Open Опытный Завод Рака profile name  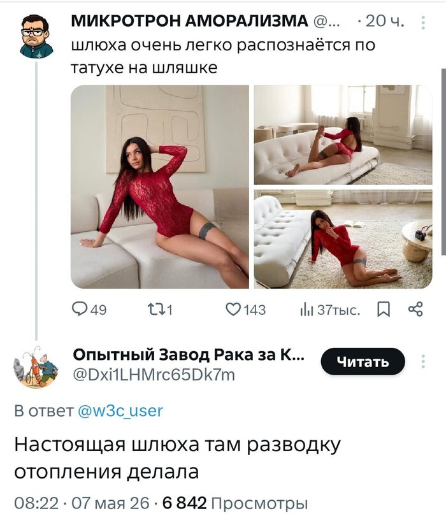(x=189, y=355)
